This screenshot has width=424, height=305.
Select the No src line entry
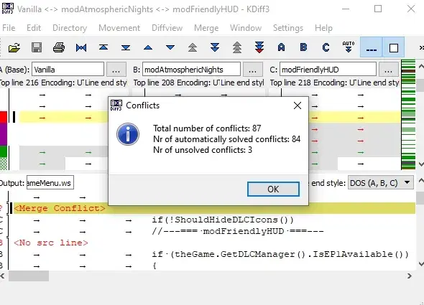(51, 243)
